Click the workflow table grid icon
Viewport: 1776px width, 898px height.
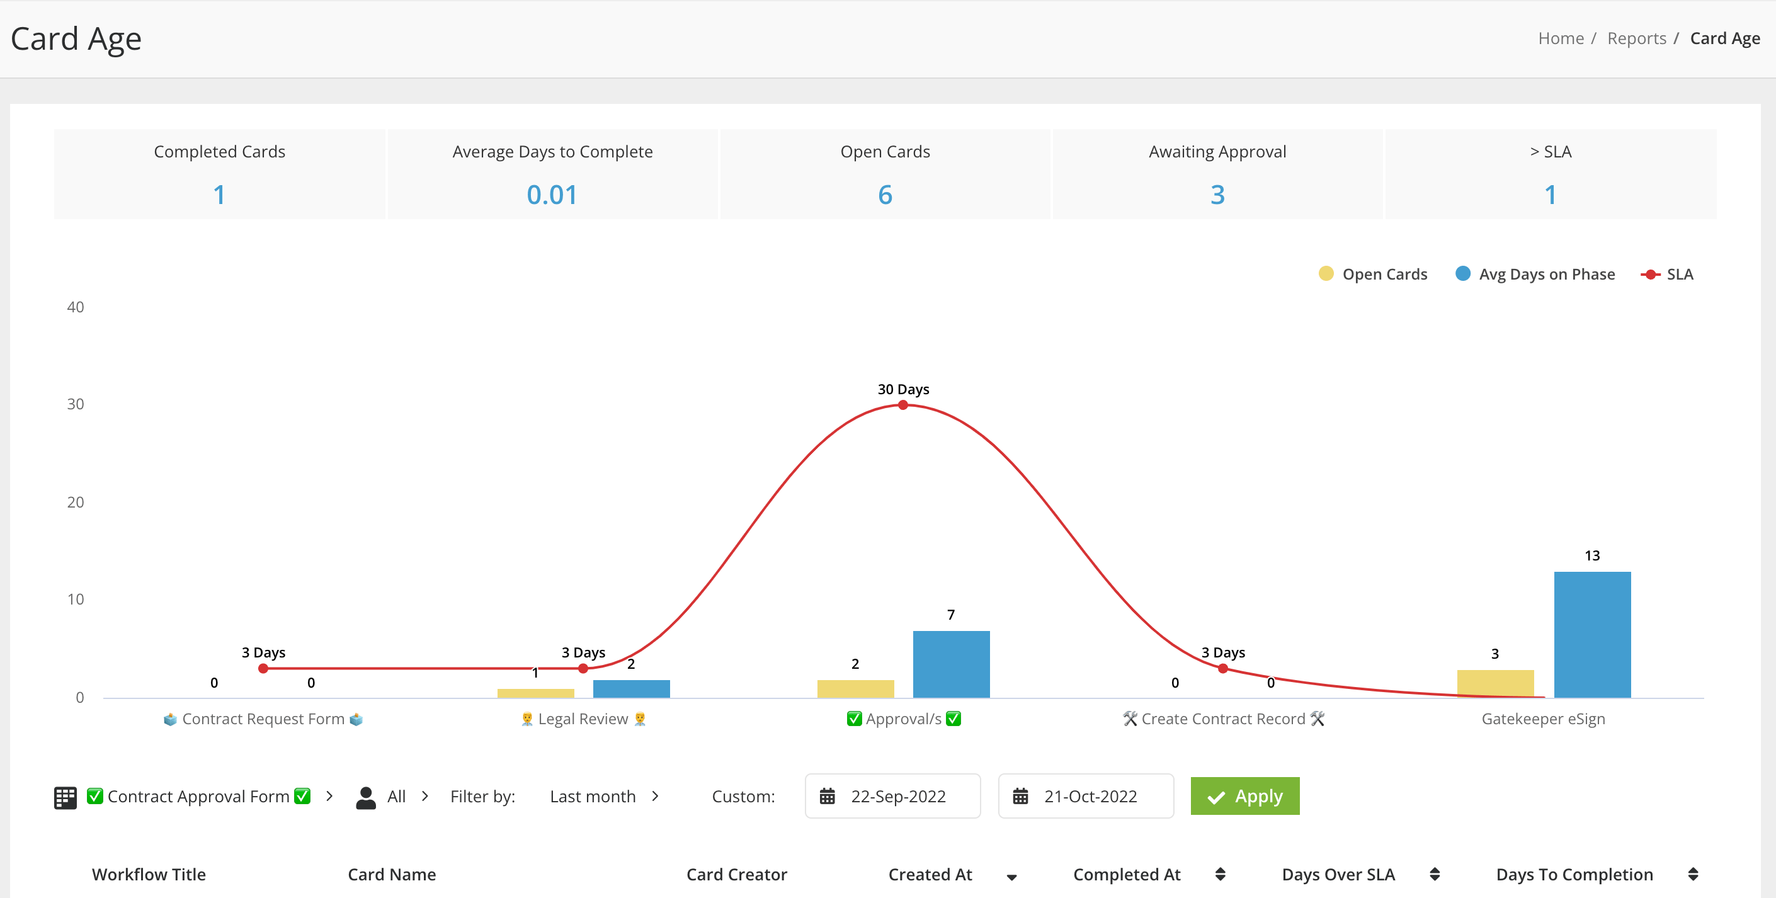[x=65, y=797]
